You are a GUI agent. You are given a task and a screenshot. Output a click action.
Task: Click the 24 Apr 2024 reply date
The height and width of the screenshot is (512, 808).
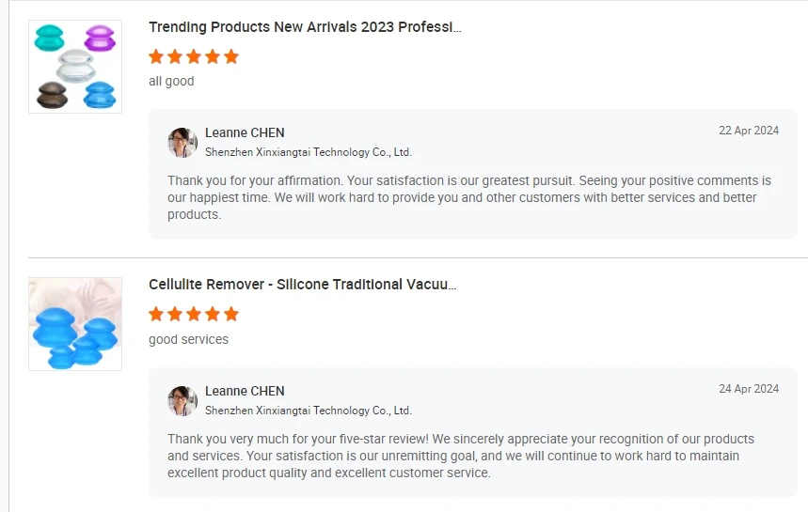point(749,389)
